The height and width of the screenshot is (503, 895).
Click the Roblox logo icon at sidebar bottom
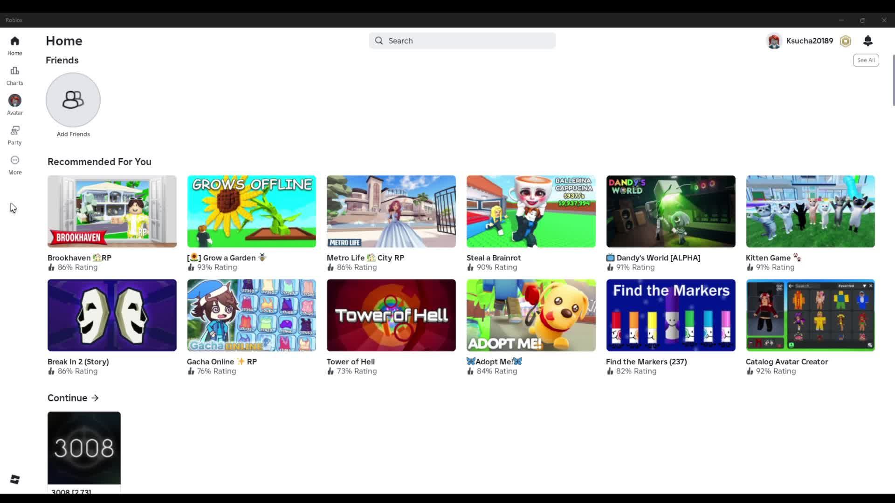click(x=14, y=479)
